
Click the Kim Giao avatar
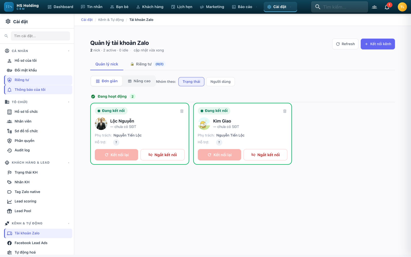[204, 124]
